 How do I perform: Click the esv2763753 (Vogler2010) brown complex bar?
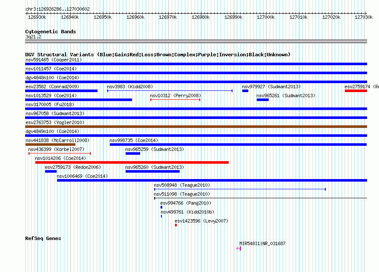[x=196, y=127]
